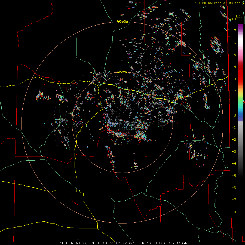Click the 1 dB mark on the color scale
245x245 pixels.
(x=235, y=103)
